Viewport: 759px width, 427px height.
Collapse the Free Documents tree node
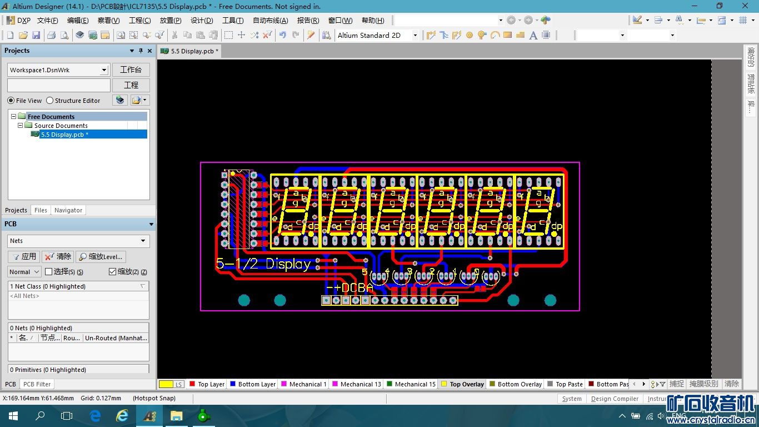coord(14,117)
